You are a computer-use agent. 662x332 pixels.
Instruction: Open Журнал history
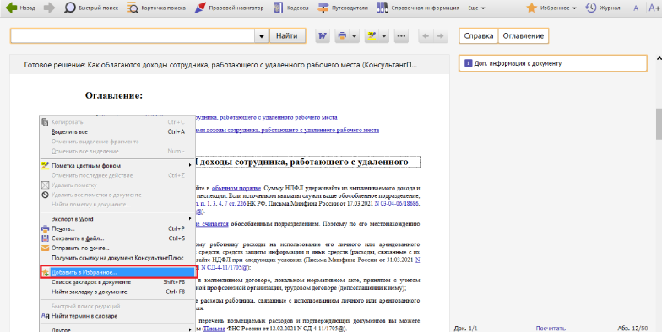tap(603, 8)
